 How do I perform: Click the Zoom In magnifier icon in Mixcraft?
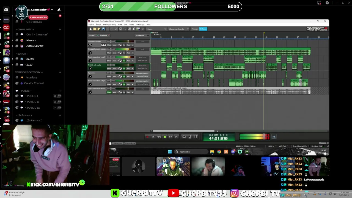point(130,29)
